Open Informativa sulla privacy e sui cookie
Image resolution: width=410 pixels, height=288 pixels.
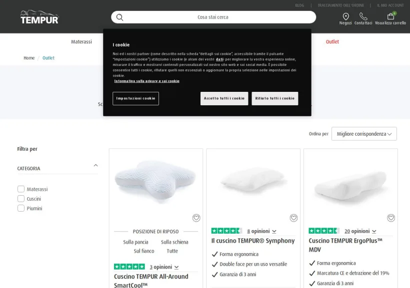(x=146, y=81)
